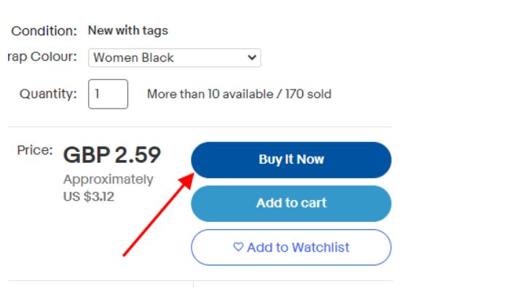Click the word Approximately under the price
Screen dimensions: 512x299
pyautogui.click(x=108, y=179)
